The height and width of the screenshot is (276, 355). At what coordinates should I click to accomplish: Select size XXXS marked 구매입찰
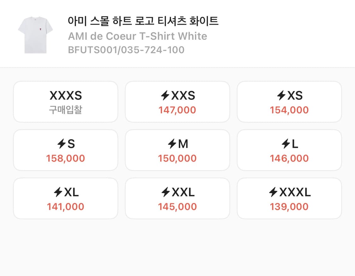tap(65, 101)
